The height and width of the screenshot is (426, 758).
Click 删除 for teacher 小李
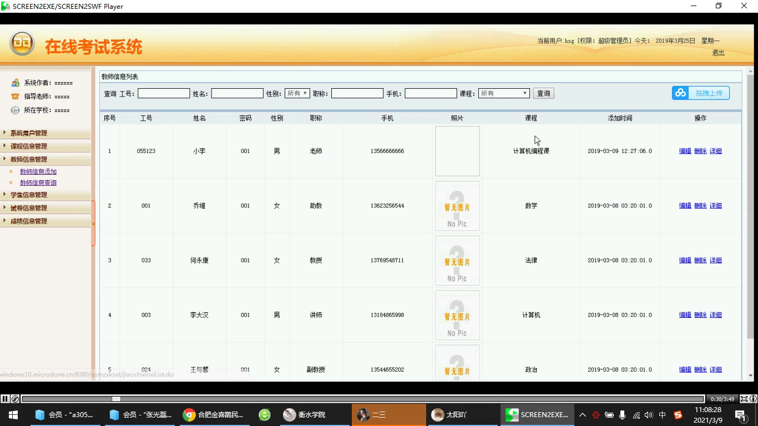pyautogui.click(x=700, y=151)
